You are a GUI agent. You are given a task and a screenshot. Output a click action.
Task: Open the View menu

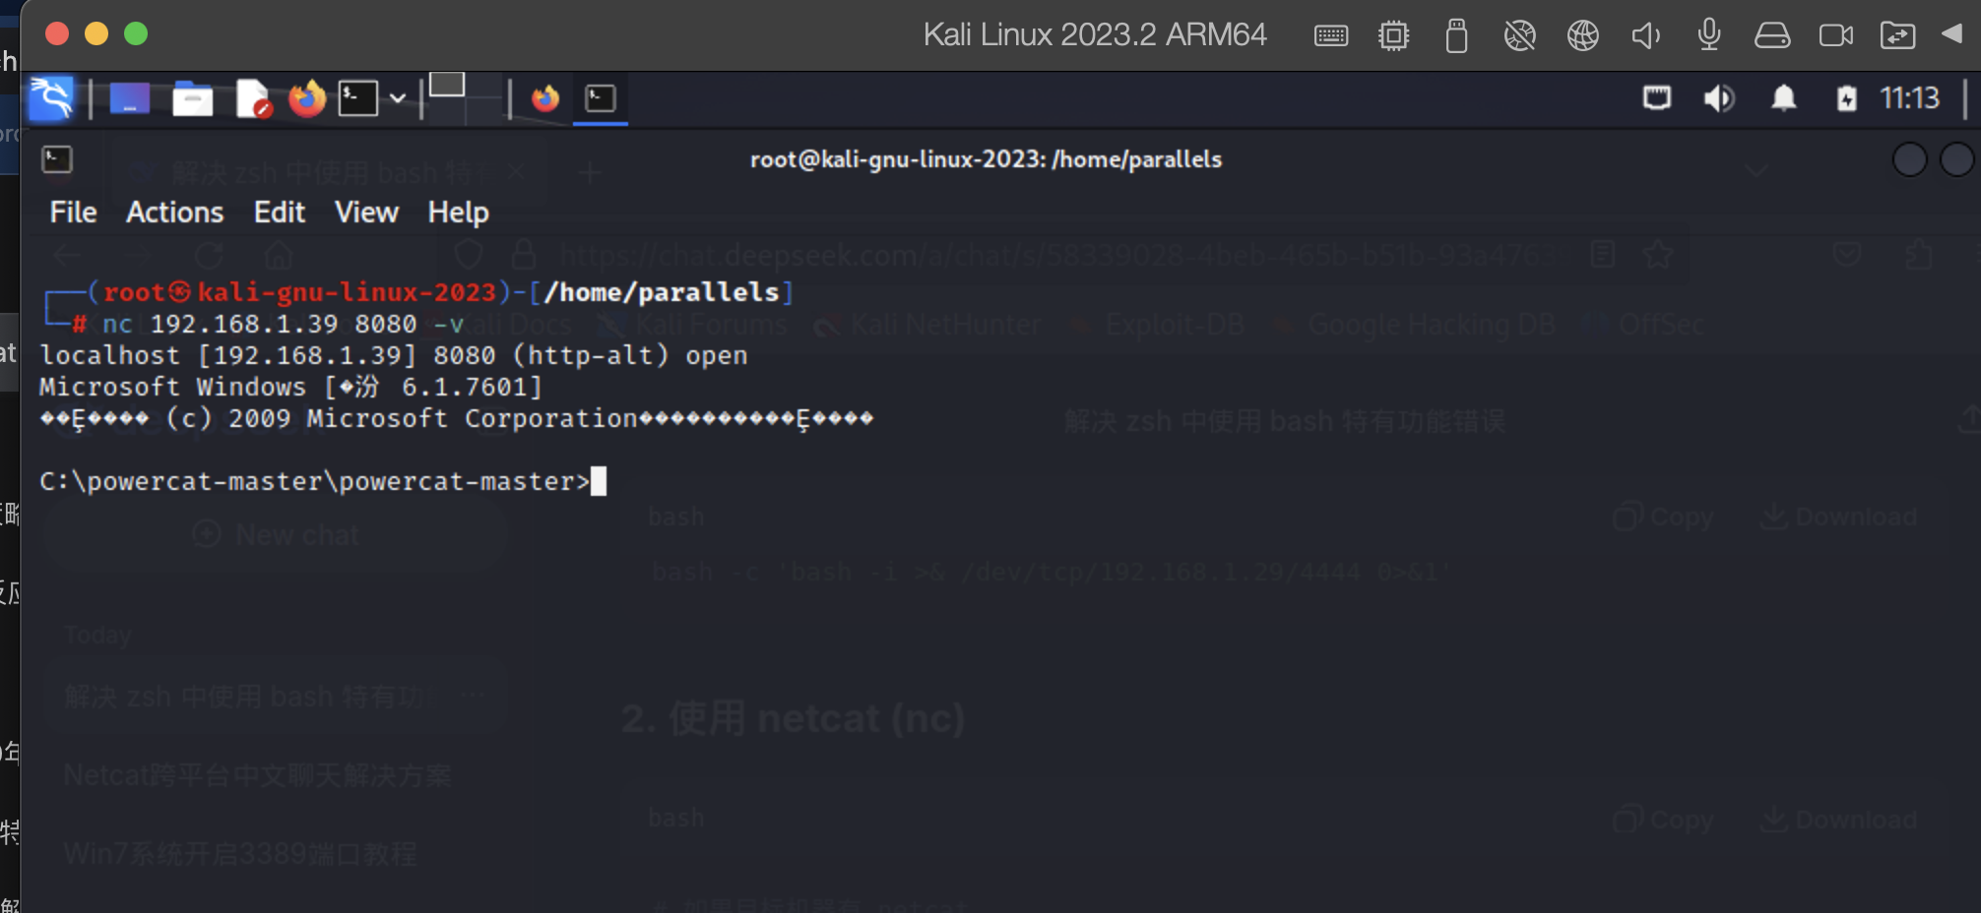click(366, 213)
